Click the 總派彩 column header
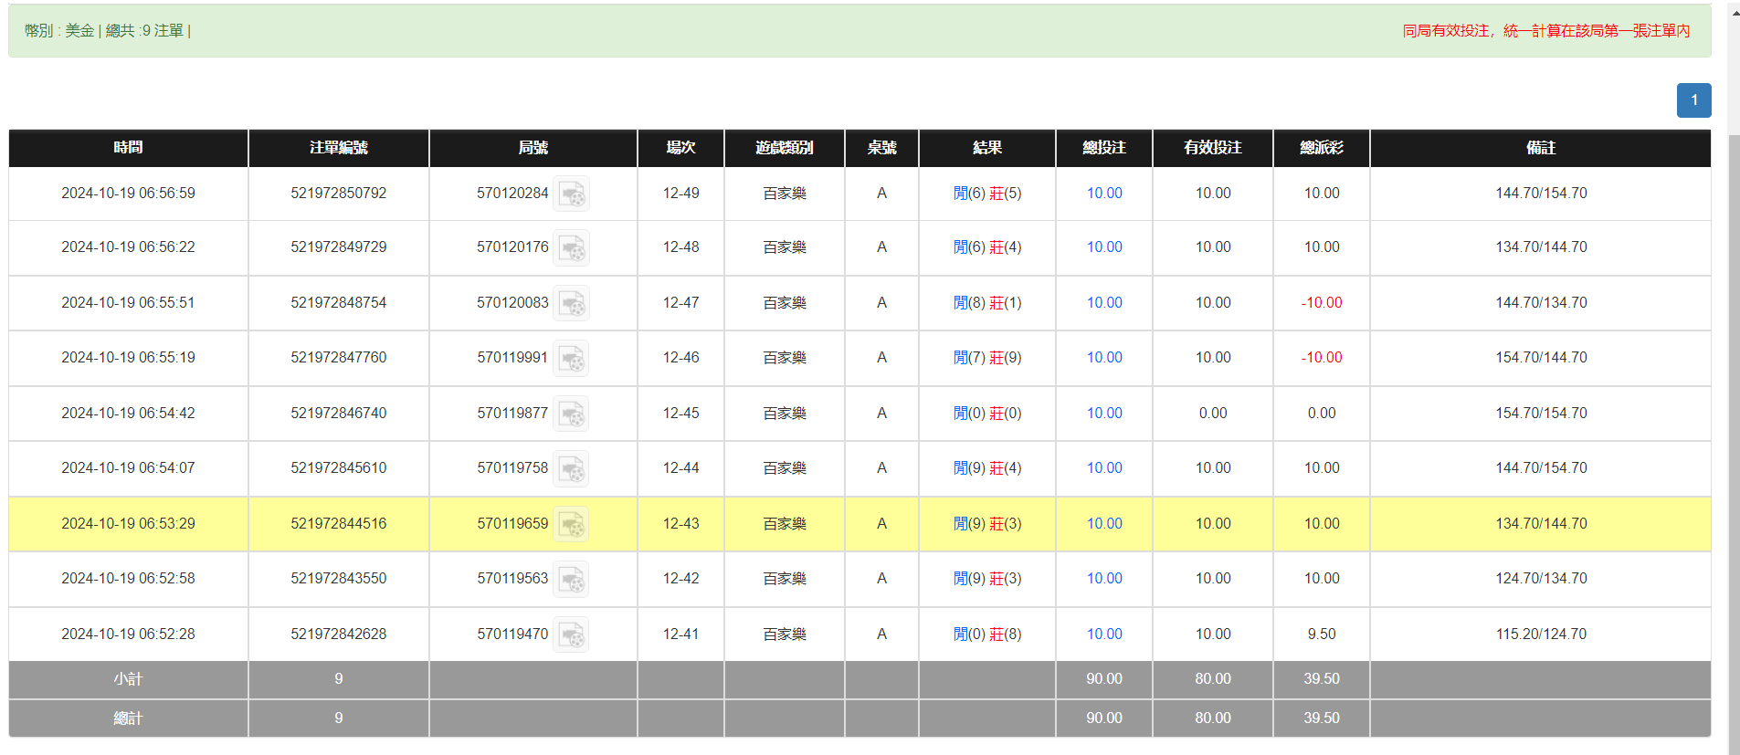 point(1321,148)
